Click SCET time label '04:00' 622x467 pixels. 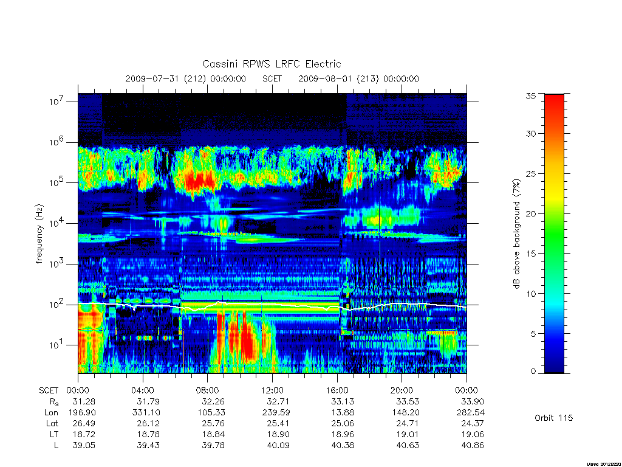(x=142, y=390)
